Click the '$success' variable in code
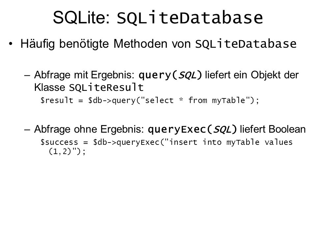This screenshot has width=316, height=237. coord(59,142)
